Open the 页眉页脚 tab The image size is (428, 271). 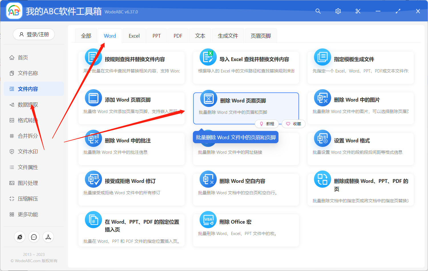[x=260, y=35]
